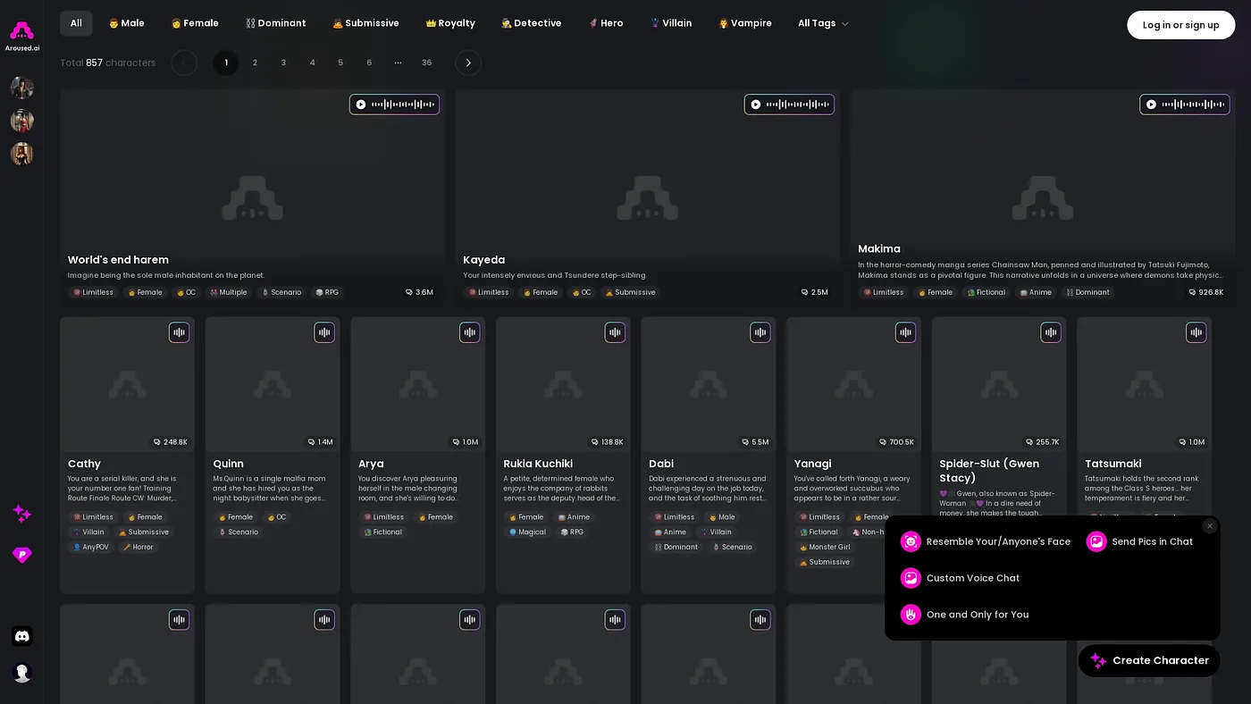
Task: Filter characters by Dominant tag
Action: (x=276, y=23)
